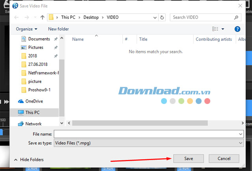Click the Cancel button
This screenshot has height=171, width=252.
(x=224, y=159)
